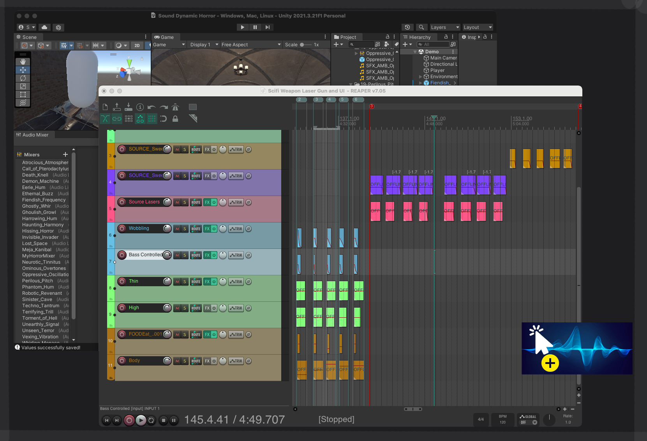The height and width of the screenshot is (441, 647).
Task: Toggle FX bypass on Body track
Action: click(214, 361)
